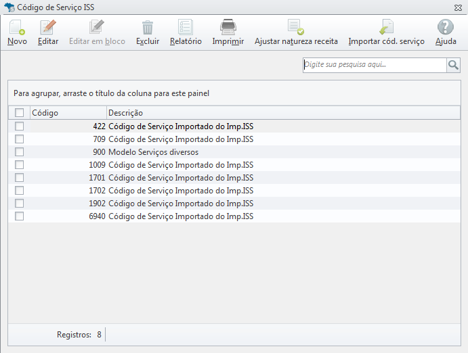Select Ajustar natureza receita icon

point(296,27)
